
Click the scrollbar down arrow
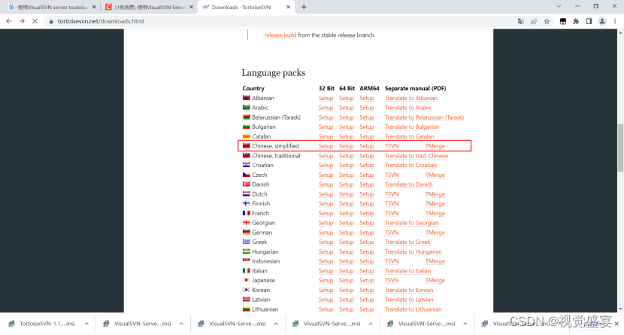point(620,309)
